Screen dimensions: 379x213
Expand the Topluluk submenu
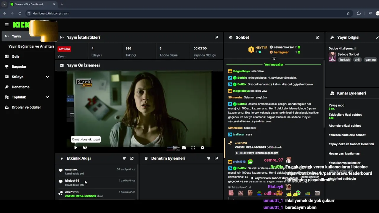(x=47, y=97)
